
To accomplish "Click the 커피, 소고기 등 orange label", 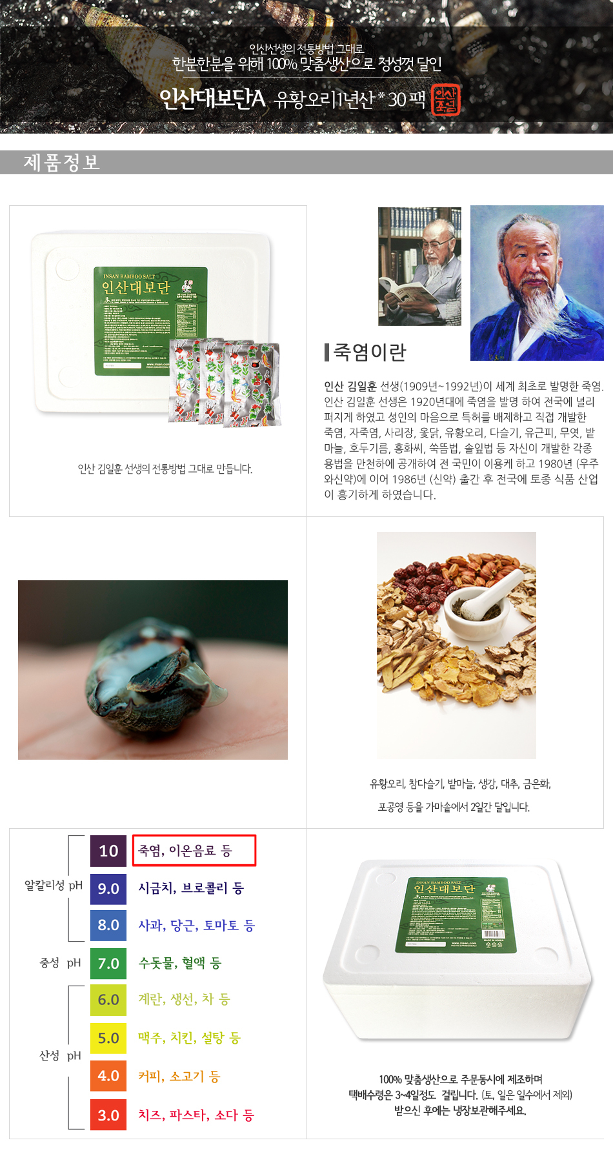I will (x=179, y=1077).
